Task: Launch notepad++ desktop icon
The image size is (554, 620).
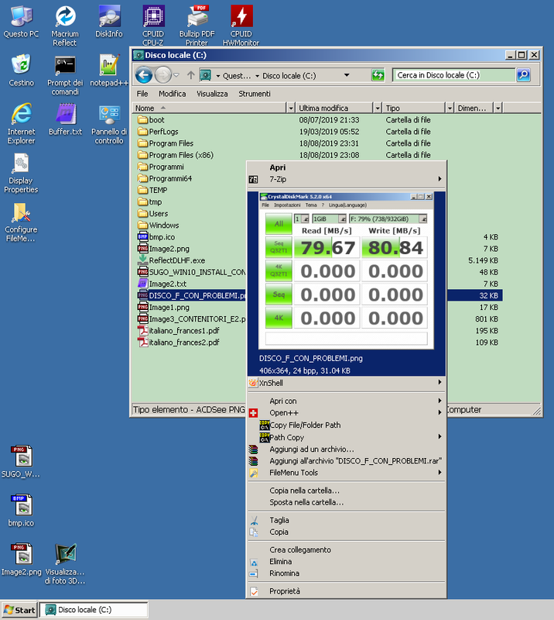Action: pyautogui.click(x=109, y=71)
